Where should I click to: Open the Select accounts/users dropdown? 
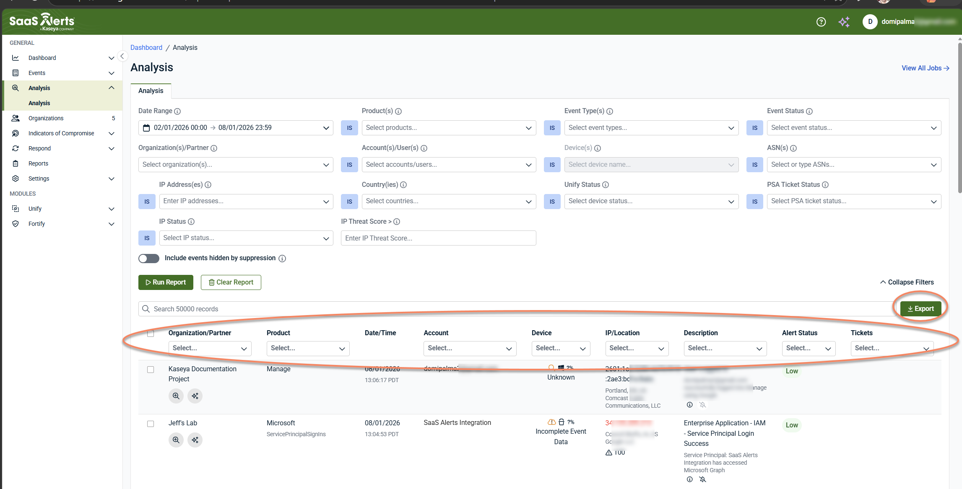449,165
